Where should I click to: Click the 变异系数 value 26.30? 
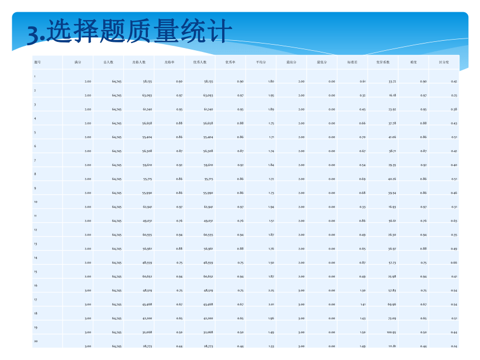click(x=392, y=235)
